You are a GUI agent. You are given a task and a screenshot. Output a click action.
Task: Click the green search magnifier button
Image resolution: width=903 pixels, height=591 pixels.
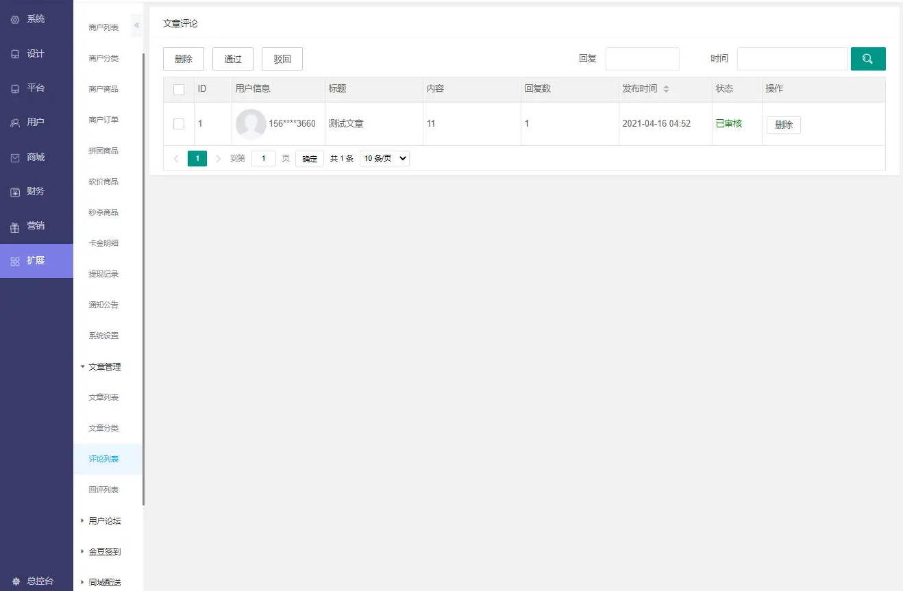tap(867, 59)
